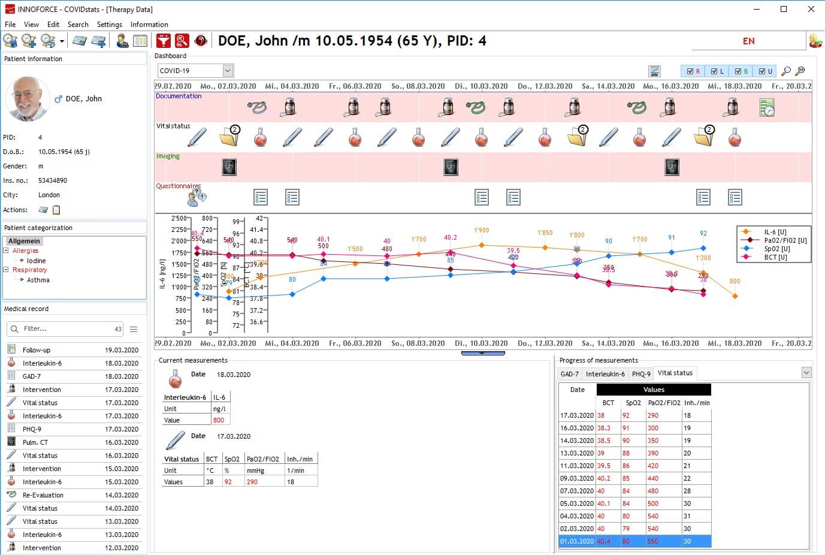Open the View menu

[31, 25]
